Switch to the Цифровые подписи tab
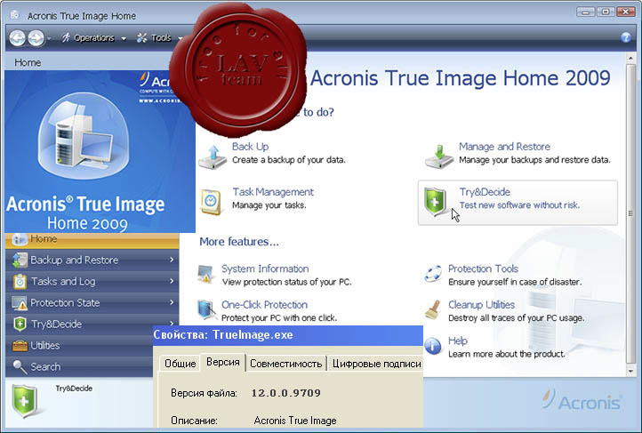The width and height of the screenshot is (642, 433). [377, 364]
